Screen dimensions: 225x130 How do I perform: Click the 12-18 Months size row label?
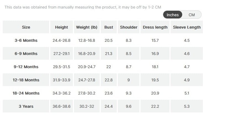(x=26, y=80)
